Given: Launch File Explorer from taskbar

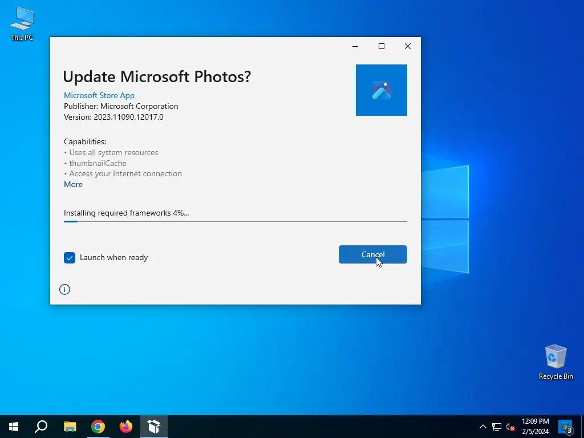Looking at the screenshot, I should coord(70,427).
